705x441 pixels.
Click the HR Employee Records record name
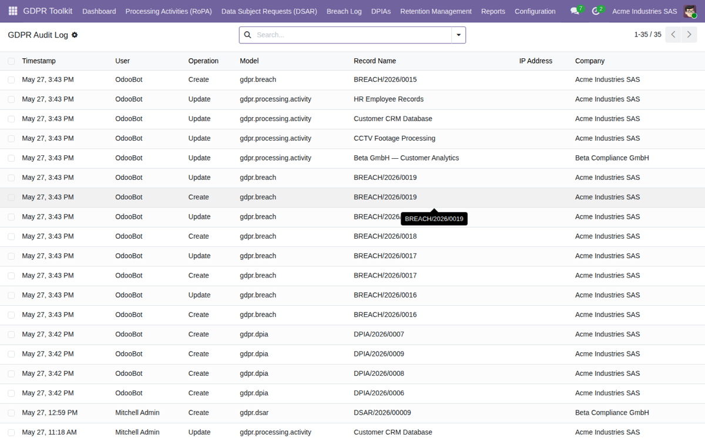pyautogui.click(x=388, y=99)
